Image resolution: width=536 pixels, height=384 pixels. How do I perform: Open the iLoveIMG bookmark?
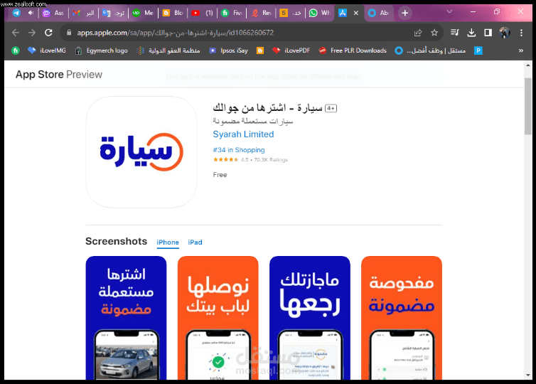click(x=47, y=50)
